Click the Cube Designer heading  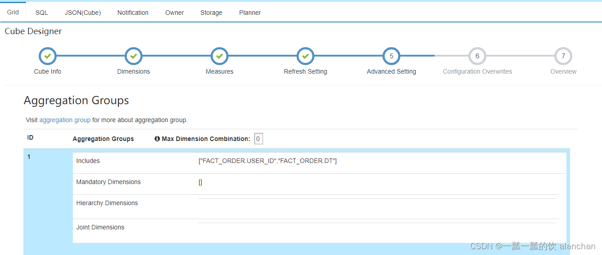(x=33, y=31)
